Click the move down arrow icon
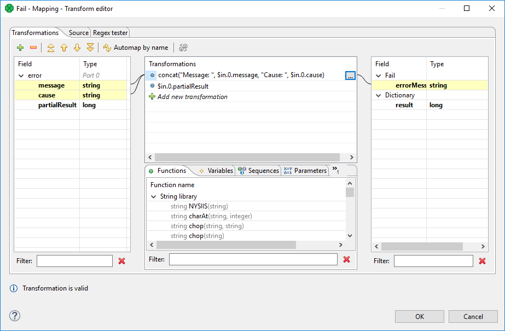 tap(77, 48)
